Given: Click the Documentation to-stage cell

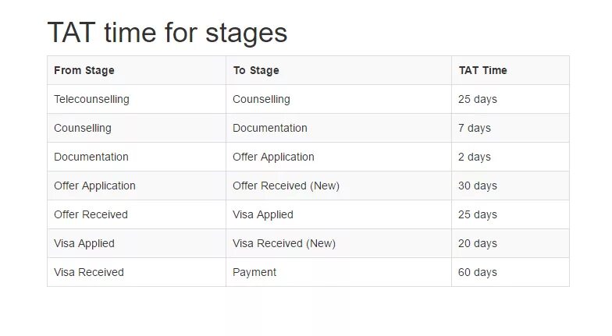Looking at the screenshot, I should tap(270, 128).
